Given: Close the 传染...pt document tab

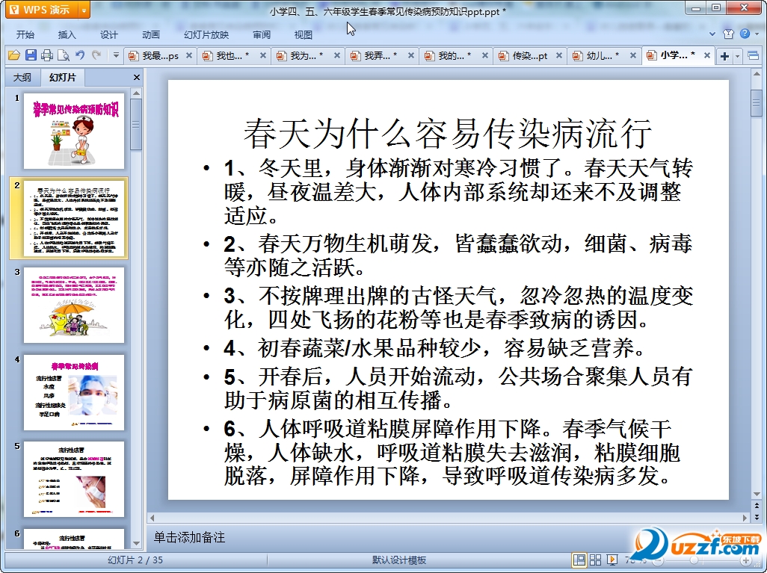Looking at the screenshot, I should coord(558,56).
